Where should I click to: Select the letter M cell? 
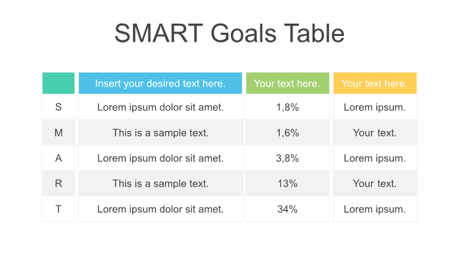pyautogui.click(x=58, y=133)
